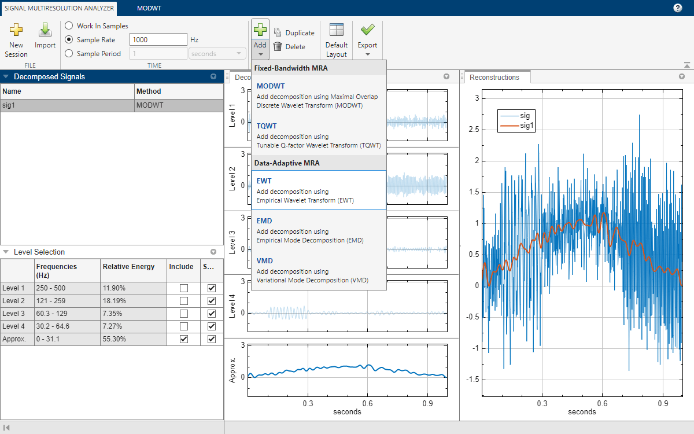
Task: Click the Sample Rate input field
Action: [158, 40]
